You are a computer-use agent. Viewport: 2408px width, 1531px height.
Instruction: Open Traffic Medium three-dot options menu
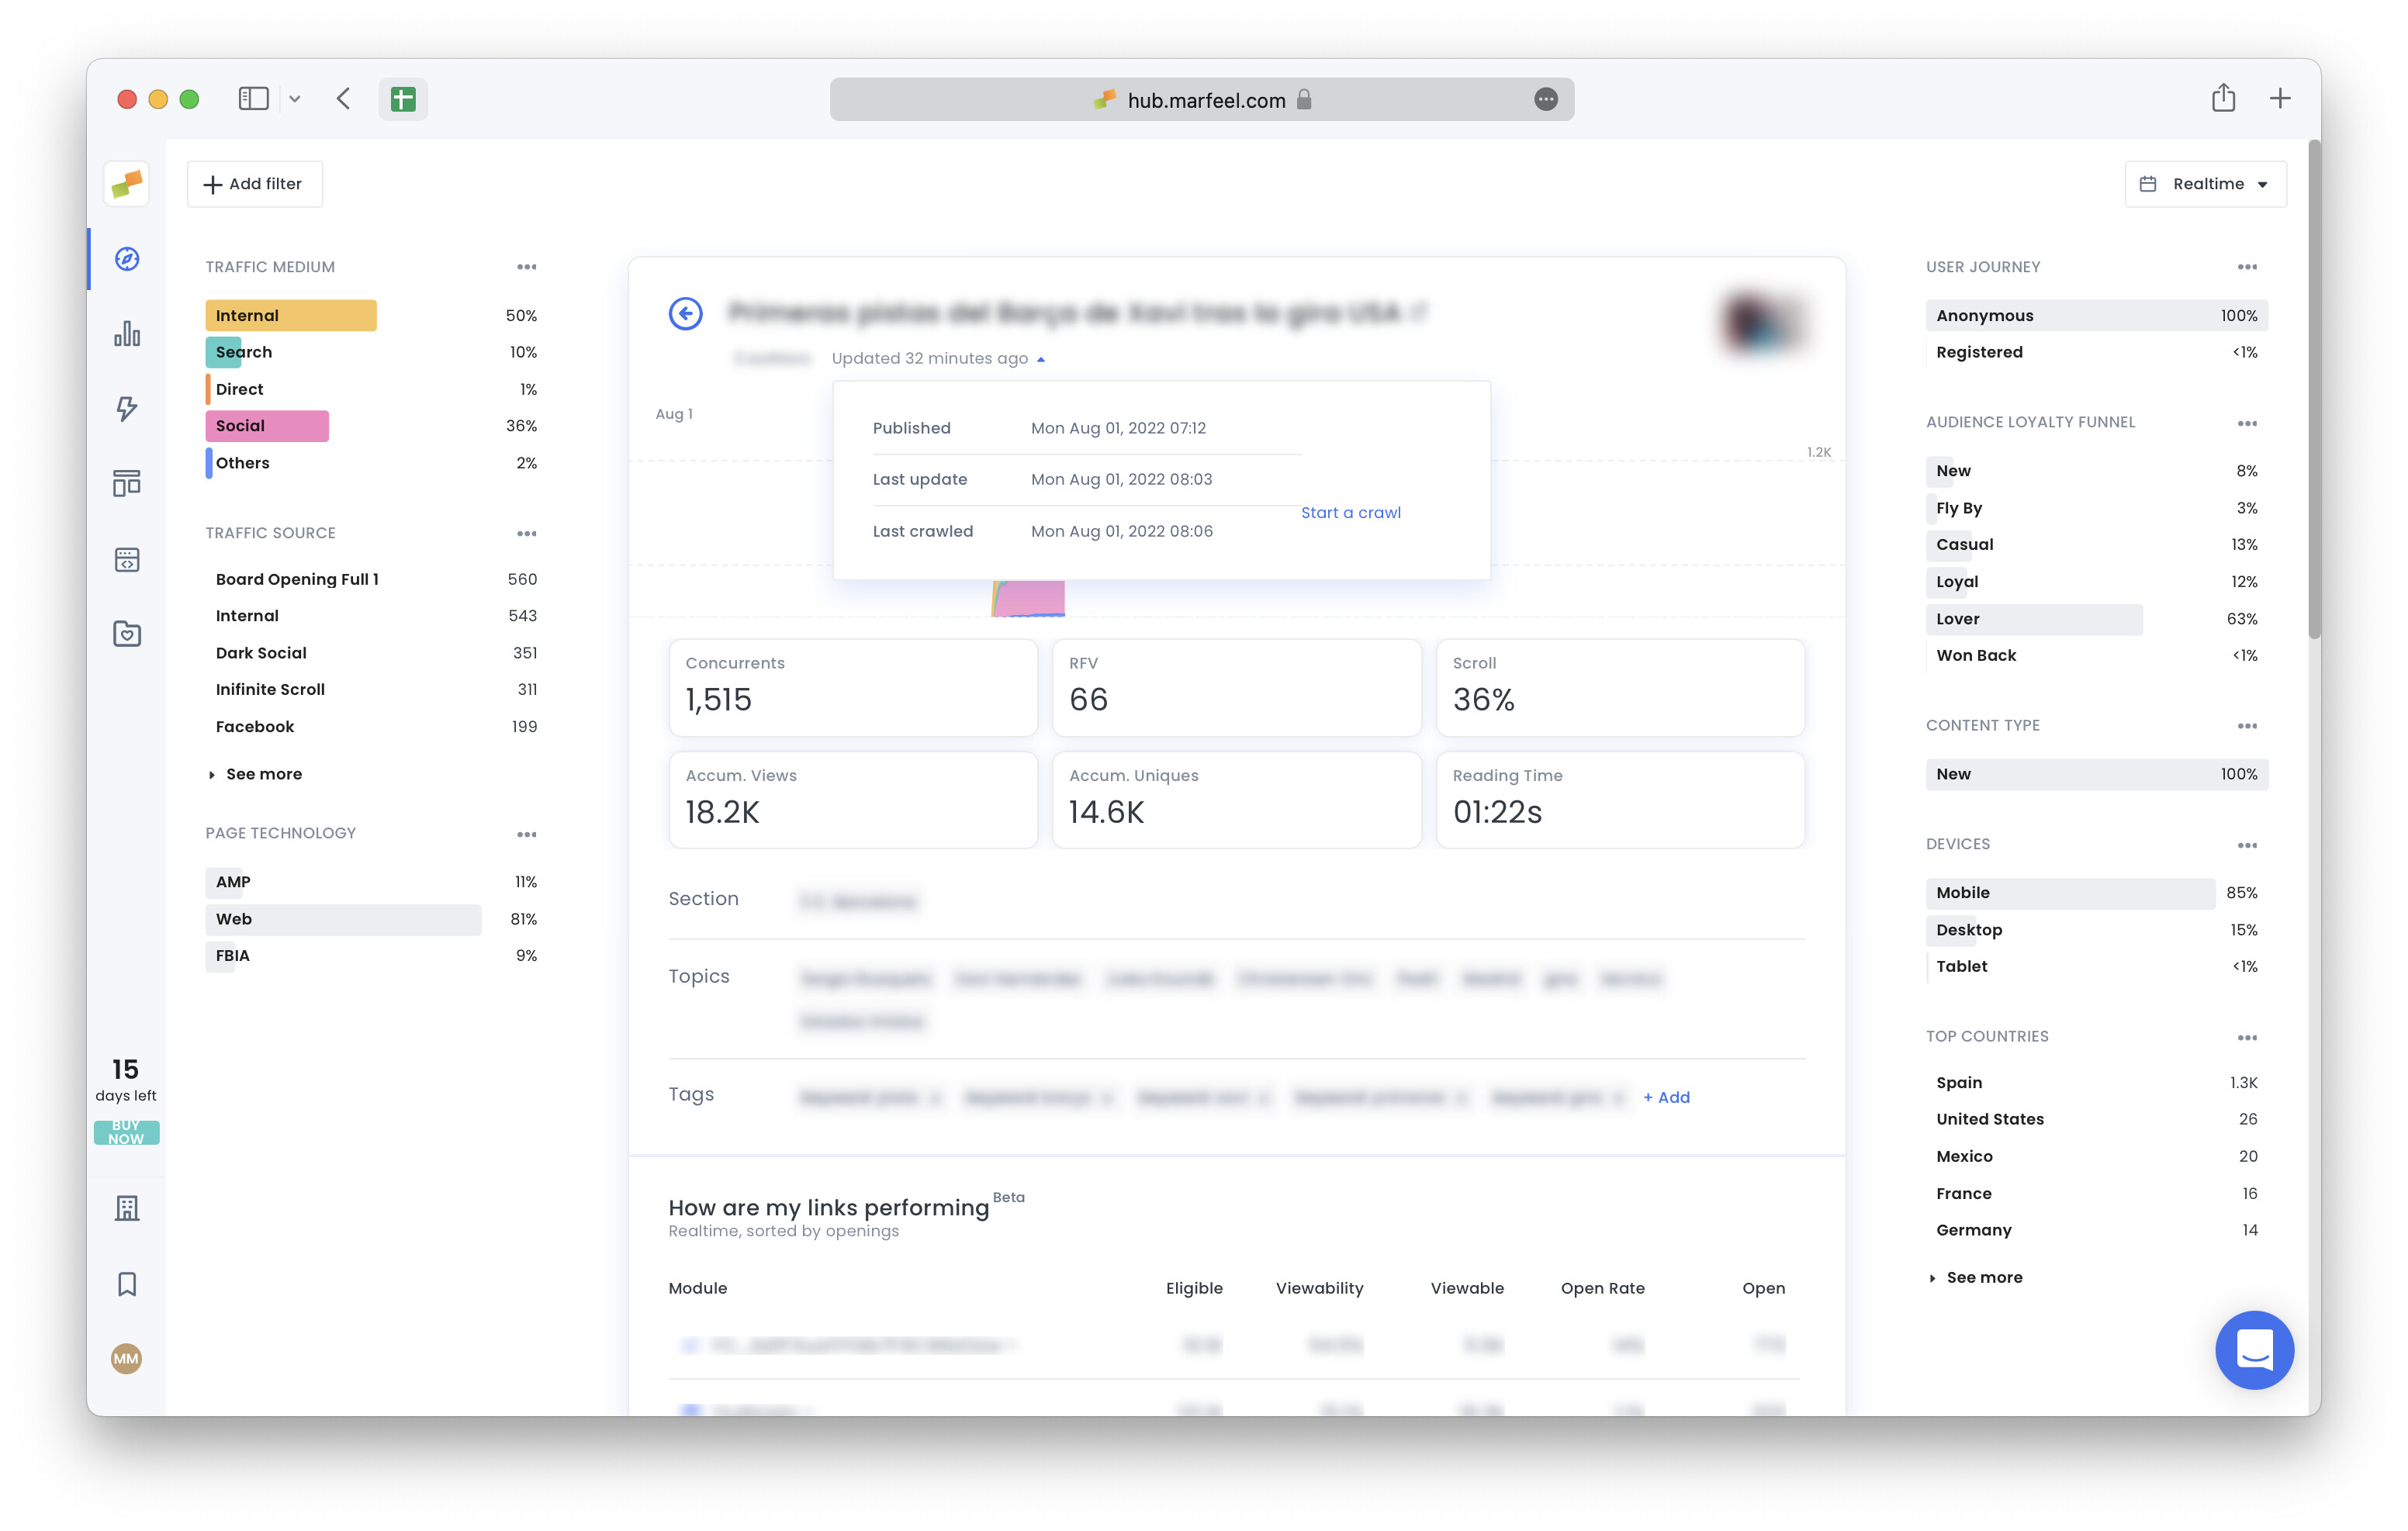[x=527, y=267]
